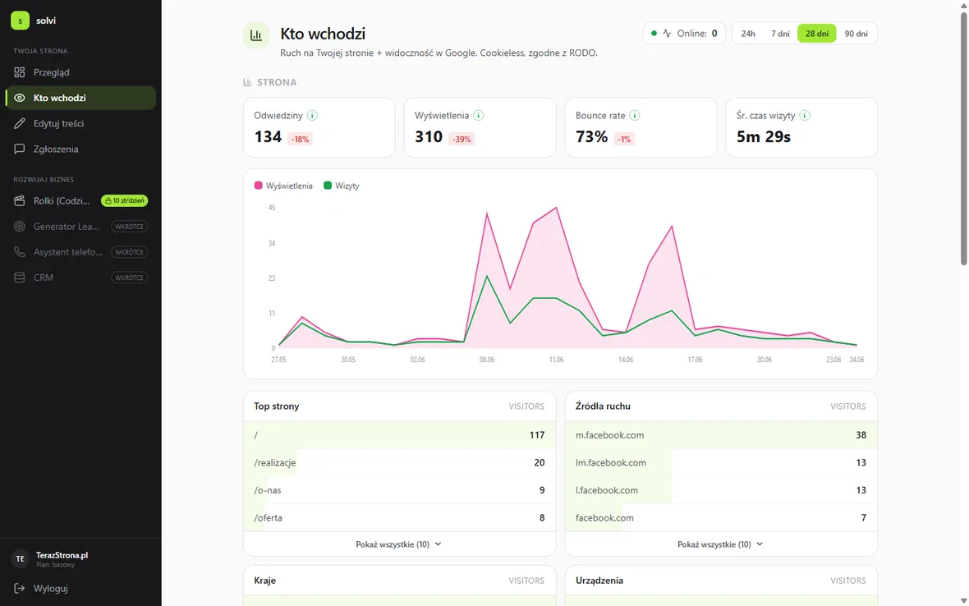This screenshot has height=606, width=969.
Task: Click the activity pulse icon beside Online
Action: (x=667, y=34)
